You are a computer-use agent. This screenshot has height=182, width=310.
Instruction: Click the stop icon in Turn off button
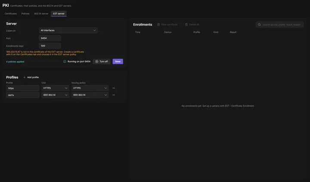(x=97, y=61)
